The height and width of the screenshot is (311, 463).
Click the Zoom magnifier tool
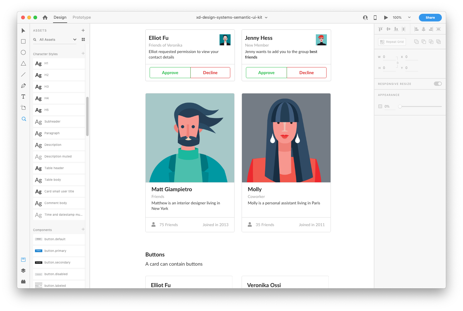24,119
